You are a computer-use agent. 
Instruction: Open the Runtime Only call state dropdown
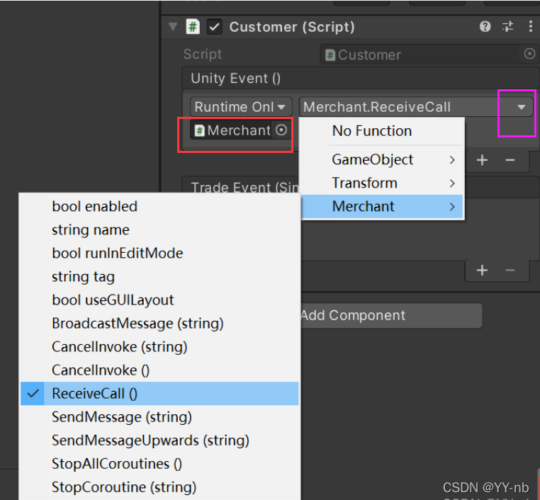point(240,107)
